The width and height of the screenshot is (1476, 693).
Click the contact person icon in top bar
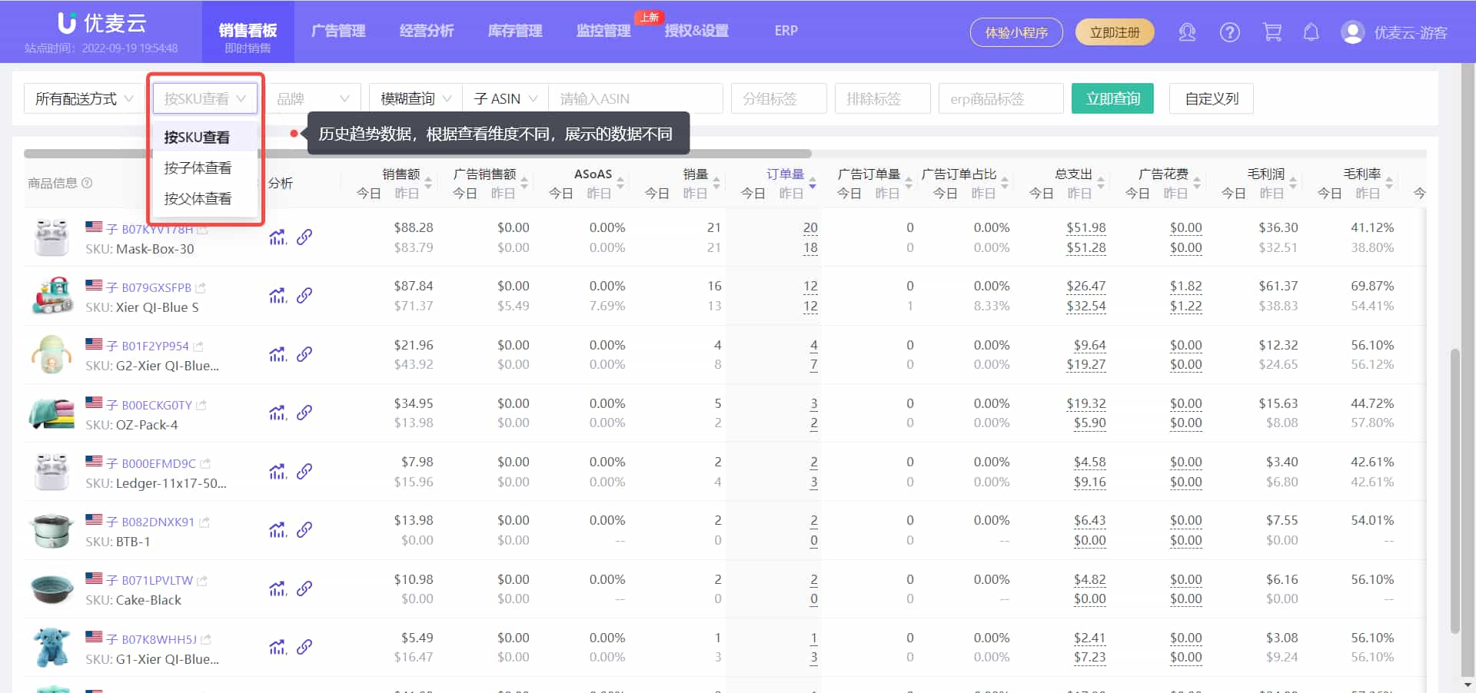point(1187,32)
